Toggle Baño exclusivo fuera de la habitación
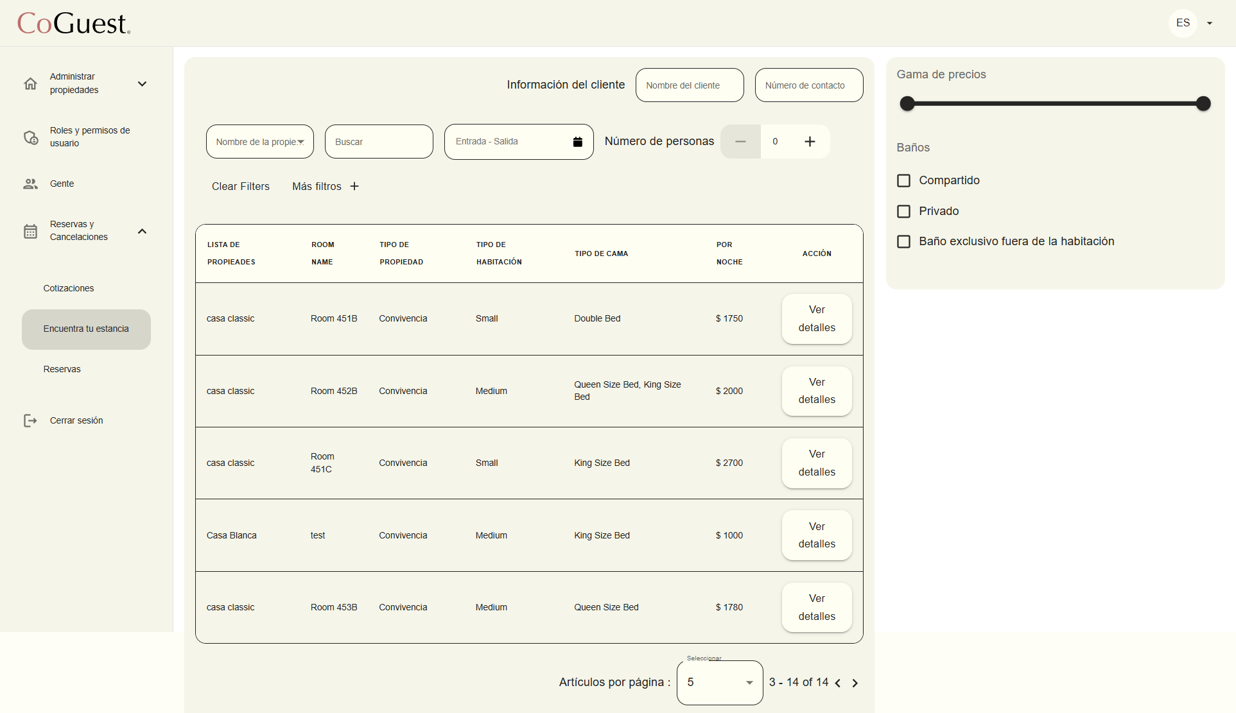 coord(903,242)
